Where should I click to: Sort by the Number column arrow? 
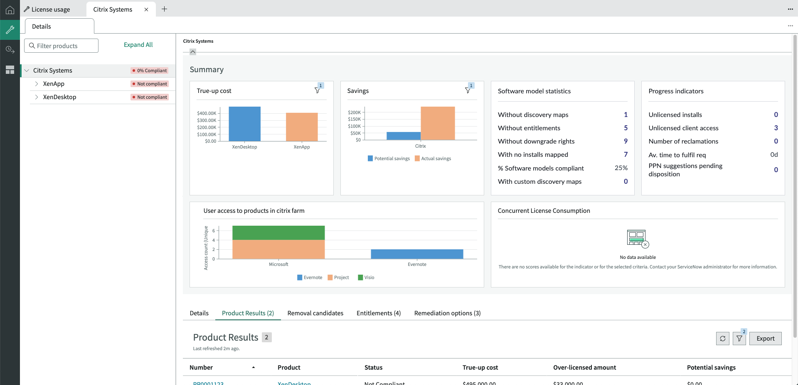click(x=254, y=368)
